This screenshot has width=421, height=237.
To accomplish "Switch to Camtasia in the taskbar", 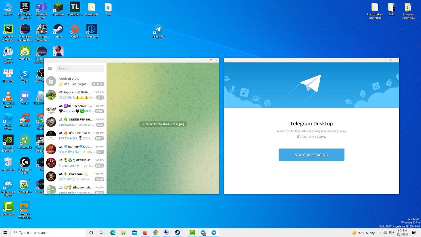I will pos(192,233).
